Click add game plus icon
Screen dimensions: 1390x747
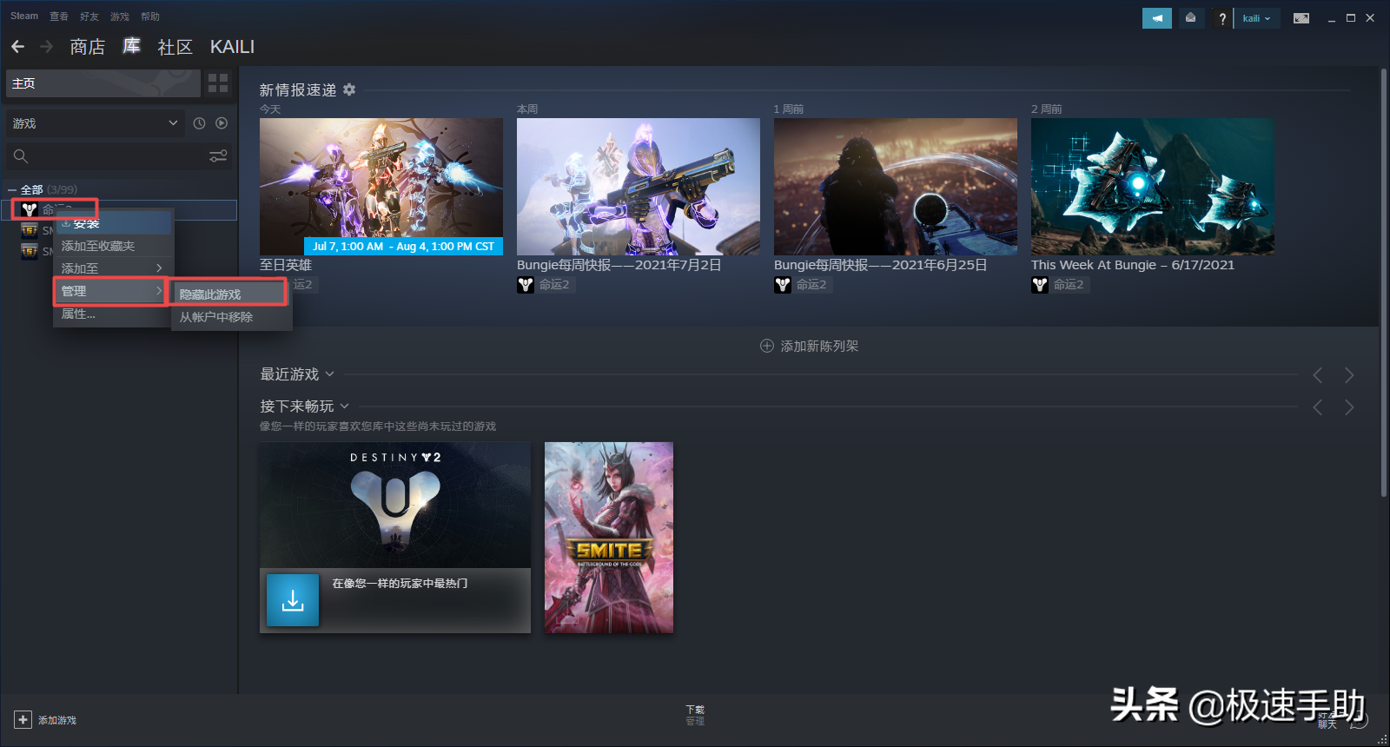[23, 720]
